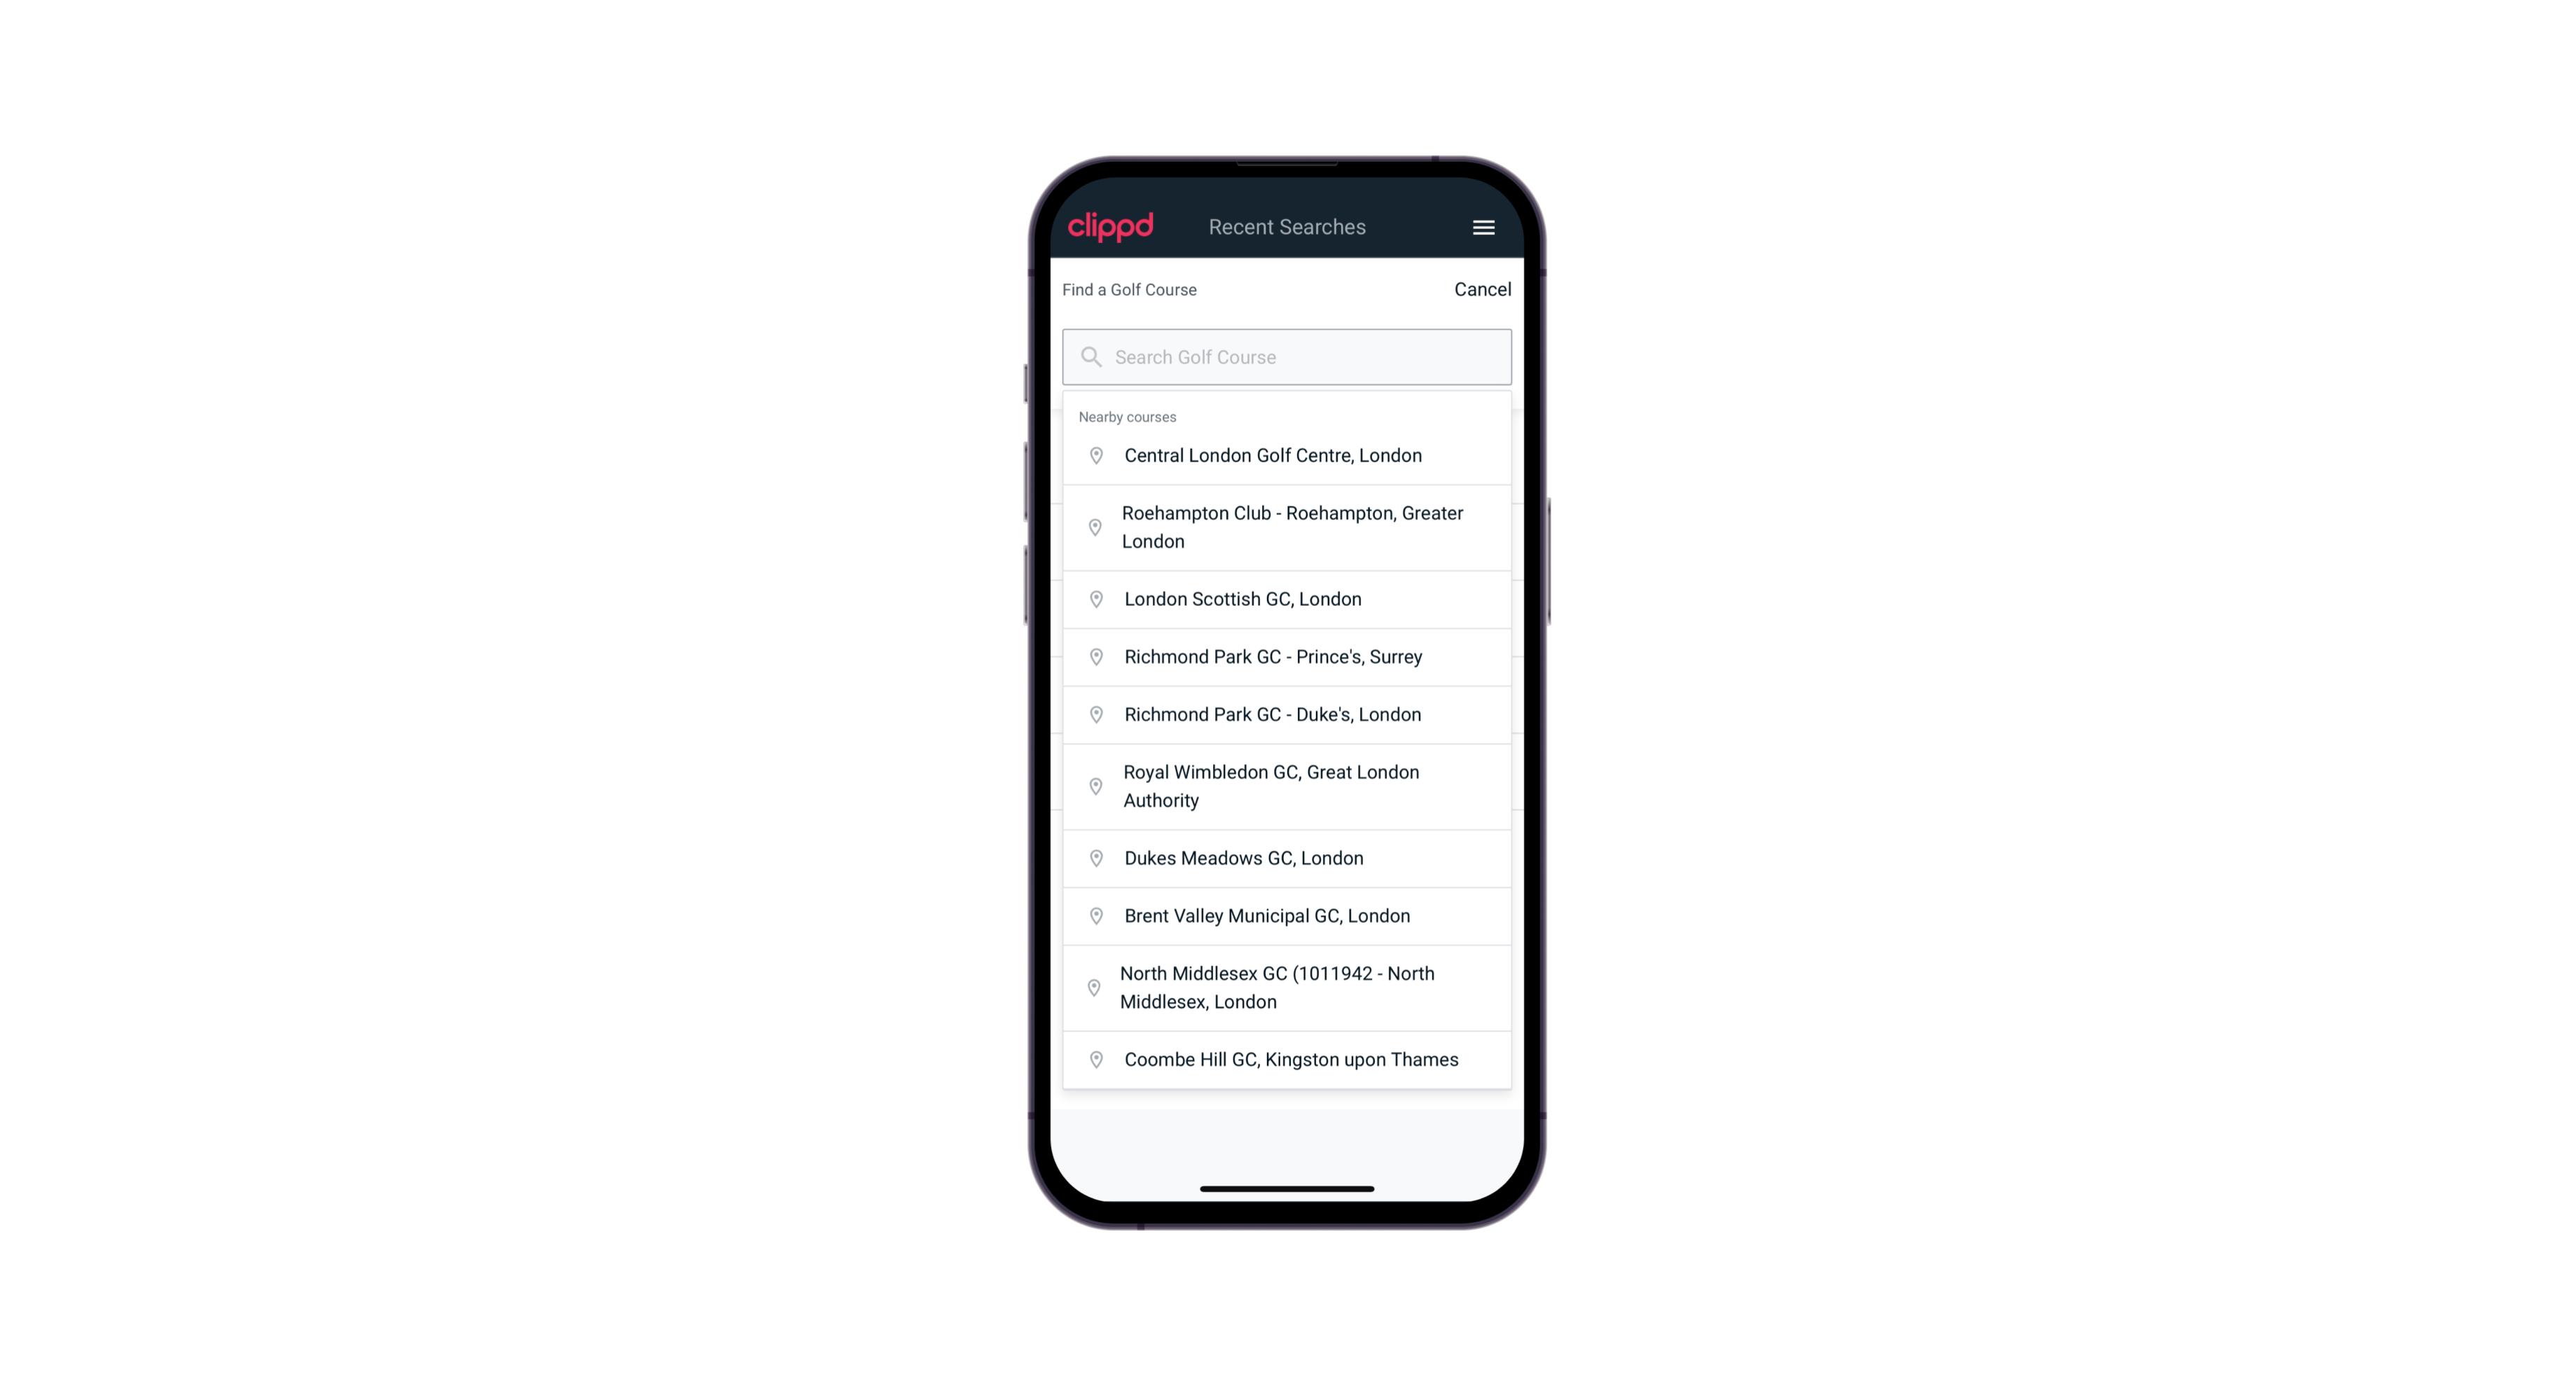Select London Scottish GC, London
This screenshot has width=2576, height=1386.
[1287, 599]
